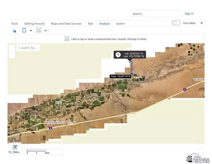Click the measurement point 1 coordinate tooltip
This screenshot has height=164, width=212.
pyautogui.click(x=130, y=55)
